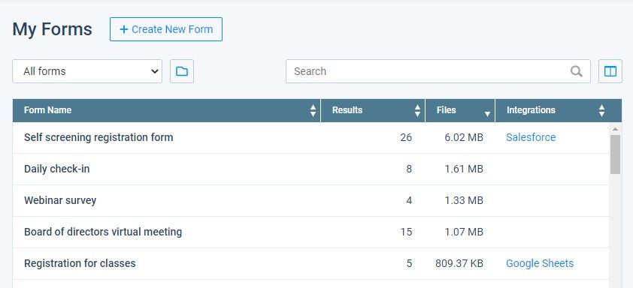The width and height of the screenshot is (633, 288).
Task: Click the Create New Form button
Action: 166,29
